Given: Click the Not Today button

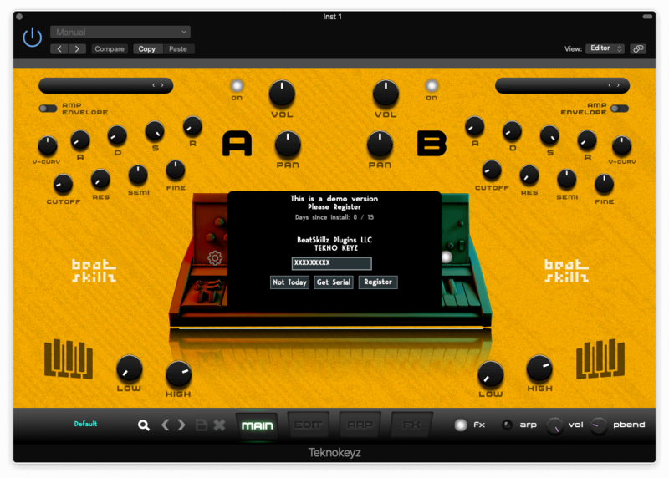Looking at the screenshot, I should pyautogui.click(x=289, y=282).
